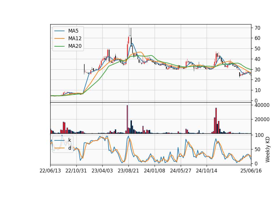Click the 24/05/27 date axis label
Viewport: 279px width, 201px height.
[x=180, y=171]
